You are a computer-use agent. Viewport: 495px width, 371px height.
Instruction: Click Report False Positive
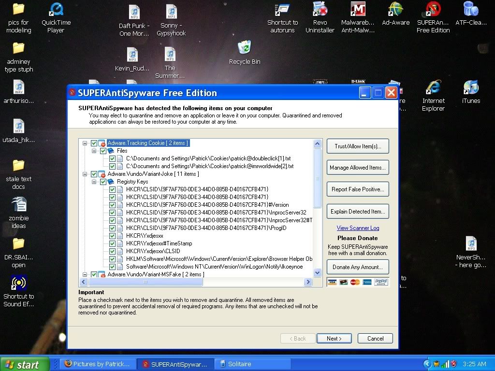coord(358,189)
